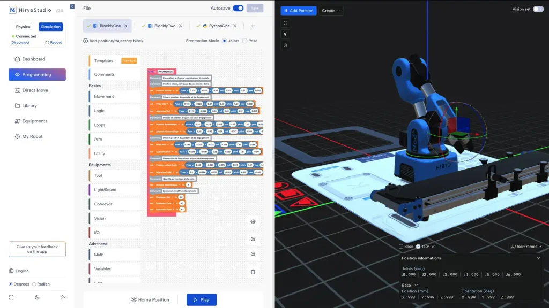Expand the UserFrames dropdown
The width and height of the screenshot is (549, 308).
point(526,247)
